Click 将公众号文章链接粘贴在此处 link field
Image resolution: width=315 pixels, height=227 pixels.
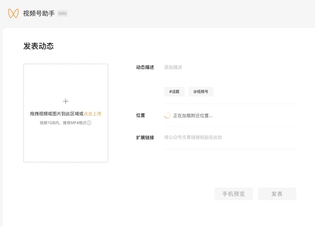pos(230,137)
